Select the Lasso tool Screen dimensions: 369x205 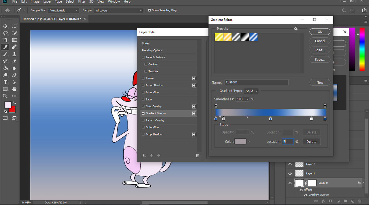[5, 33]
